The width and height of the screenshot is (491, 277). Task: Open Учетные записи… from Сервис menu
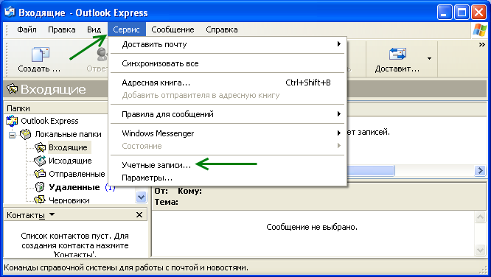click(228, 165)
